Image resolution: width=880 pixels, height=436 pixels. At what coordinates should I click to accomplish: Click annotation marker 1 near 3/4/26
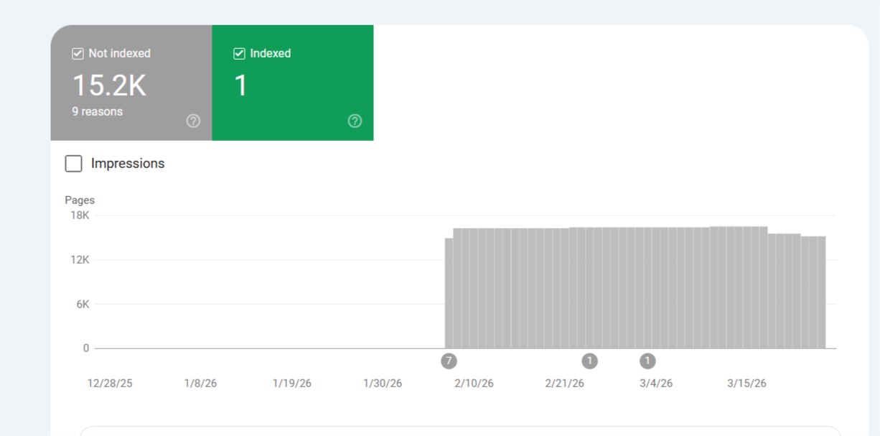(647, 361)
